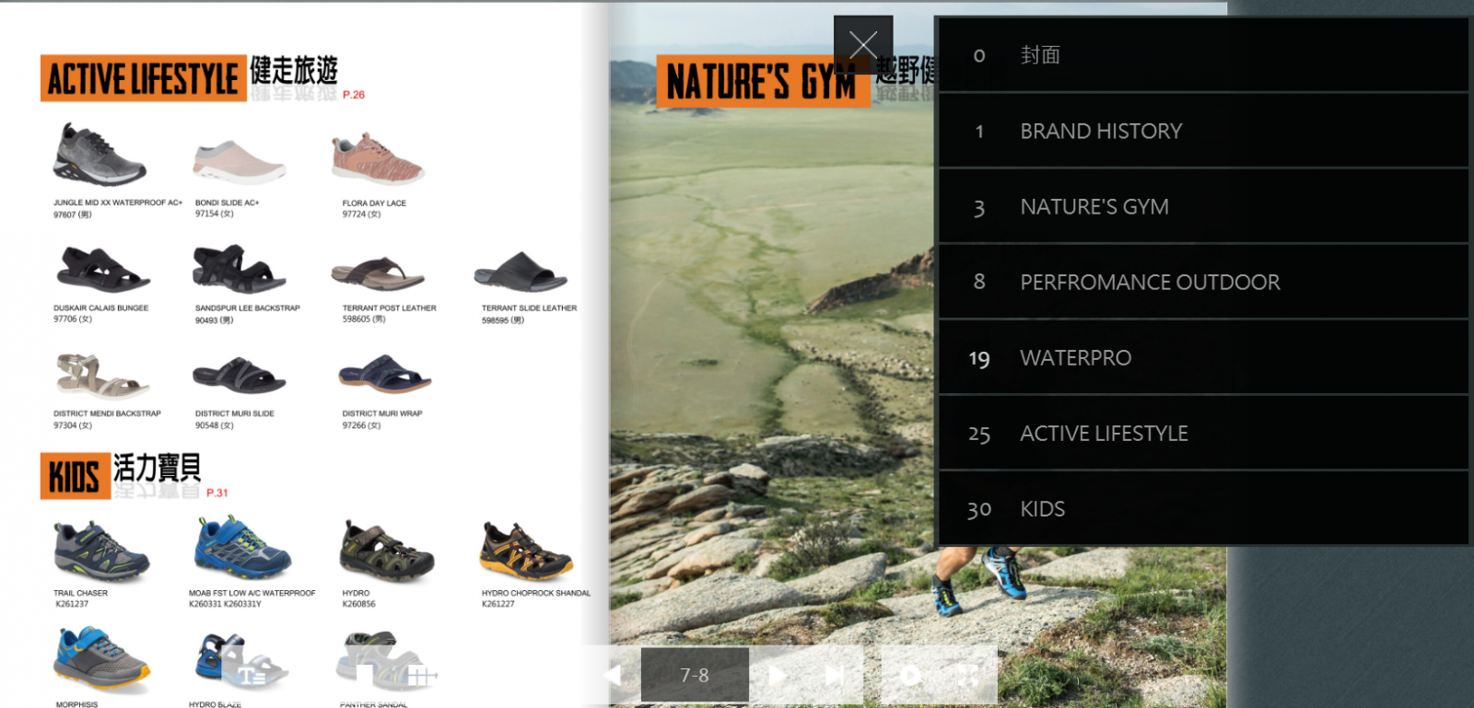The width and height of the screenshot is (1474, 708).
Task: Select ACTIVE LIFESTYLE contents entry
Action: (1203, 433)
